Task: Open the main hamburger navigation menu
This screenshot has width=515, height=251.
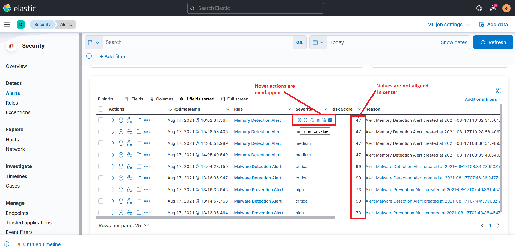Action: click(7, 25)
